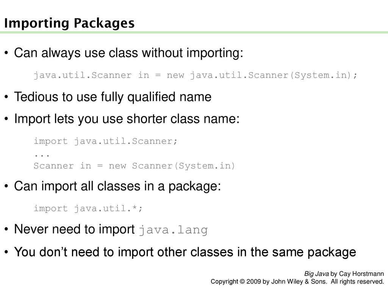Screen dimensions: 388x291
Task: Click the John Wiley & Sons copyright line
Action: tap(297, 282)
